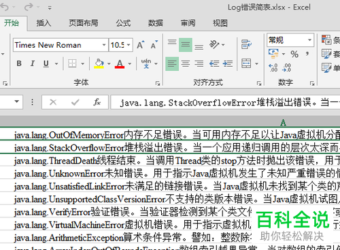Image resolution: width=340 pixels, height=250 pixels.
Task: Click the merge and center icon
Action: point(246,63)
